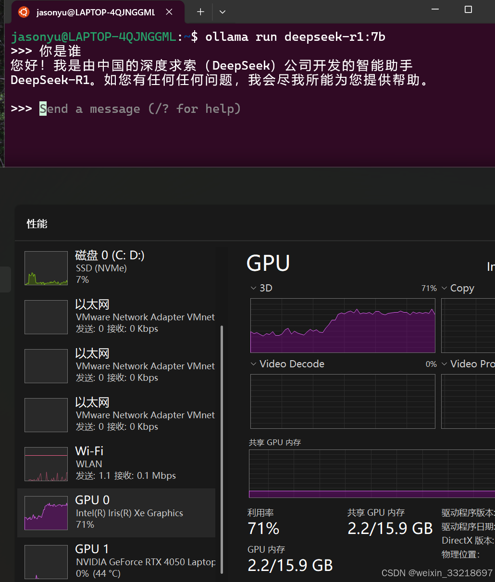This screenshot has height=582, width=495.
Task: Open the Video Processing engine dropdown
Action: (445, 364)
